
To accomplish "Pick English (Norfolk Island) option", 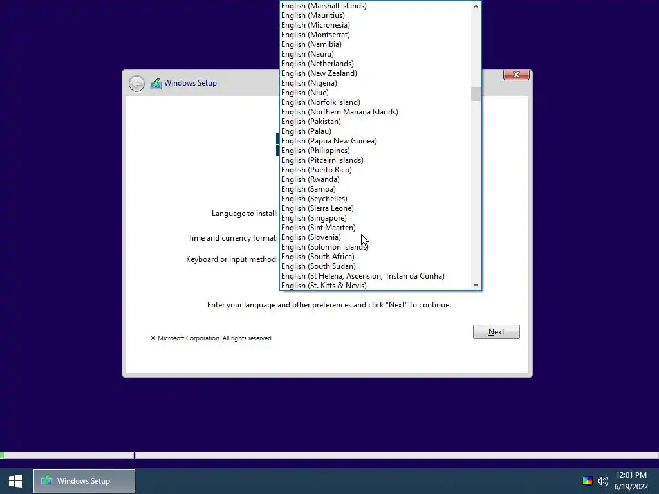I will click(375, 102).
